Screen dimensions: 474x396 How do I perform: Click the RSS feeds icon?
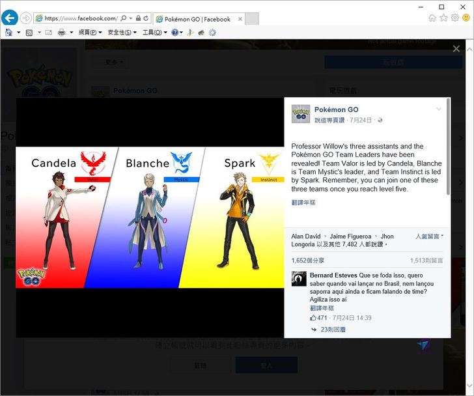(x=29, y=33)
